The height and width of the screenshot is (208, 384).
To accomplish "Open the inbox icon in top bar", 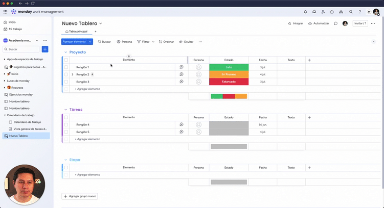I will [314, 11].
